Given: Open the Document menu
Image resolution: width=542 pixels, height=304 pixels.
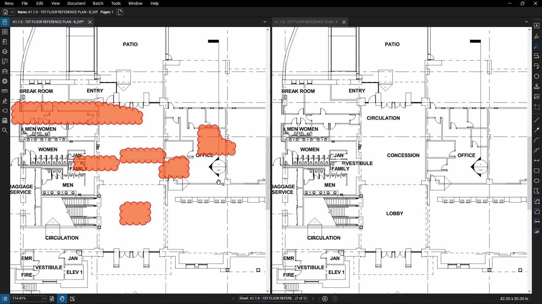Looking at the screenshot, I should pyautogui.click(x=76, y=3).
